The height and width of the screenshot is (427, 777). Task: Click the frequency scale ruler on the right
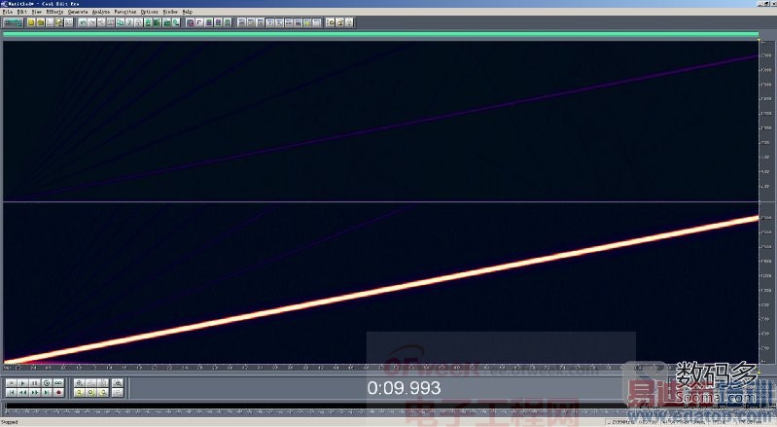(766, 202)
